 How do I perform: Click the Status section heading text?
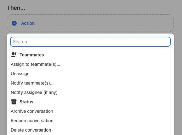coord(26,102)
